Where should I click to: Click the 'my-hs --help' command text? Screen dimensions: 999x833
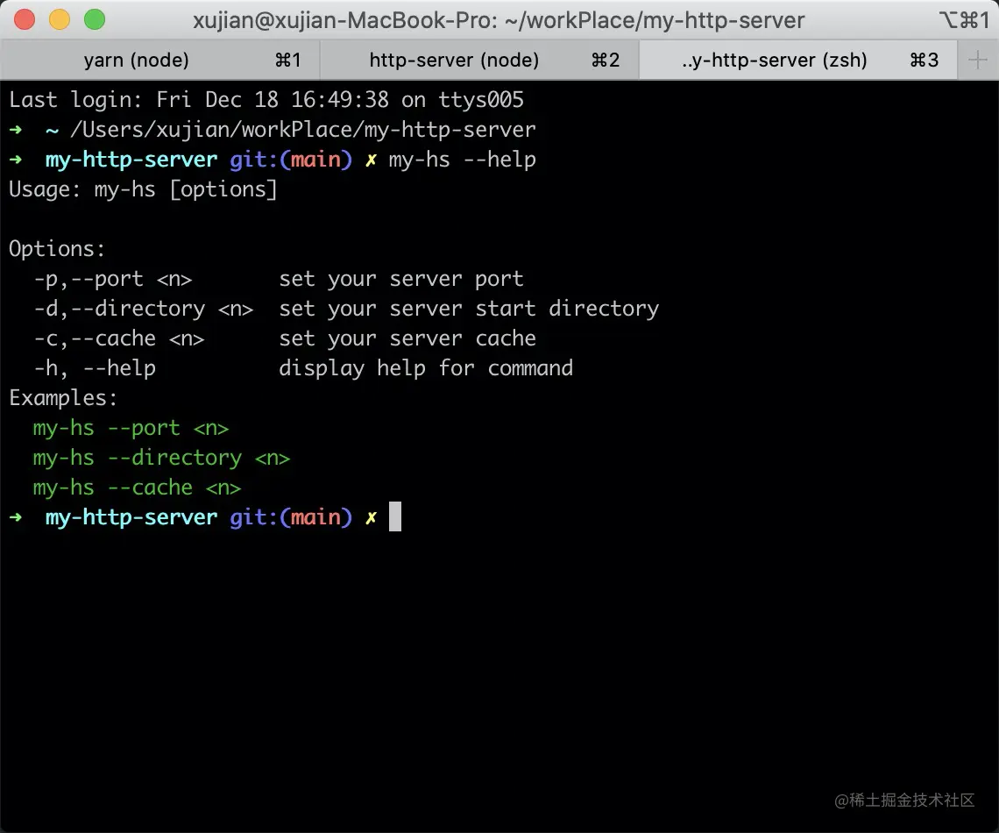(x=462, y=160)
